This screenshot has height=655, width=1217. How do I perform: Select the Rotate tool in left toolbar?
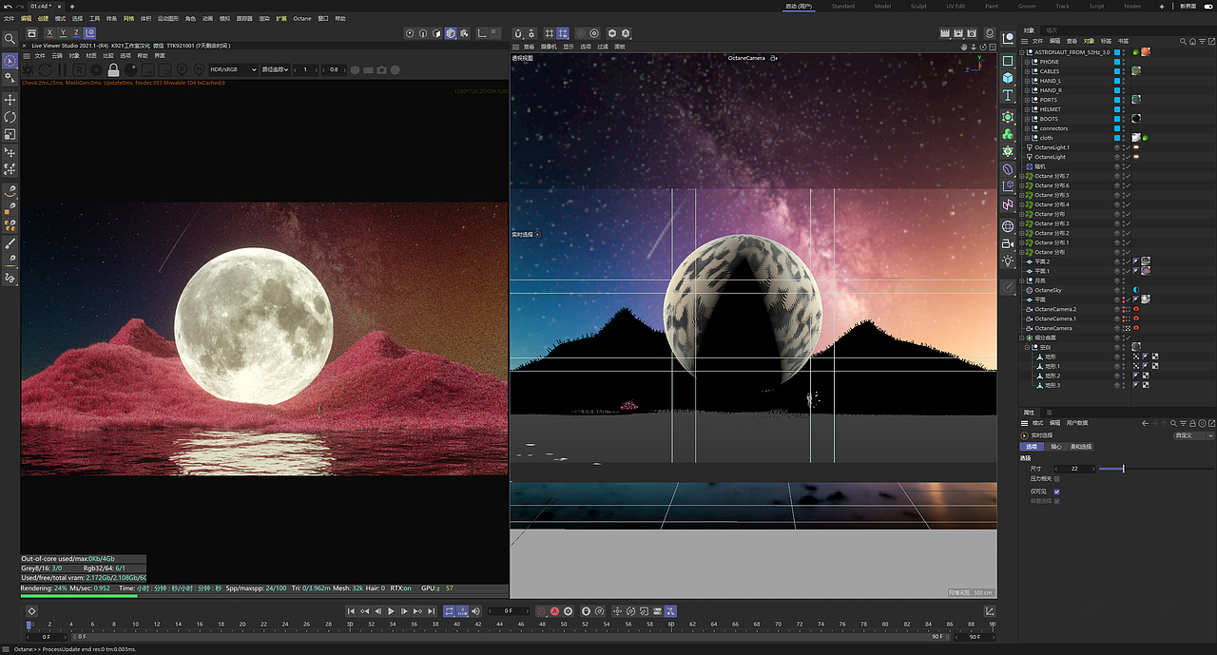point(10,117)
